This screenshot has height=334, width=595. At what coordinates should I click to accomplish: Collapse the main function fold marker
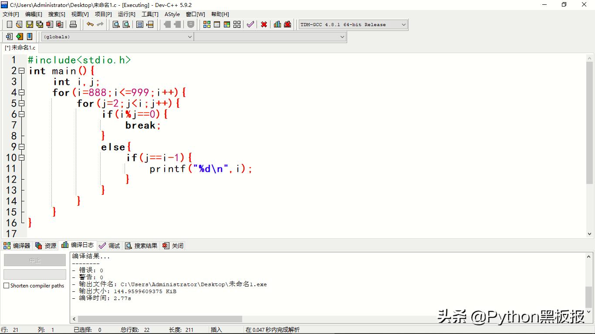click(22, 70)
